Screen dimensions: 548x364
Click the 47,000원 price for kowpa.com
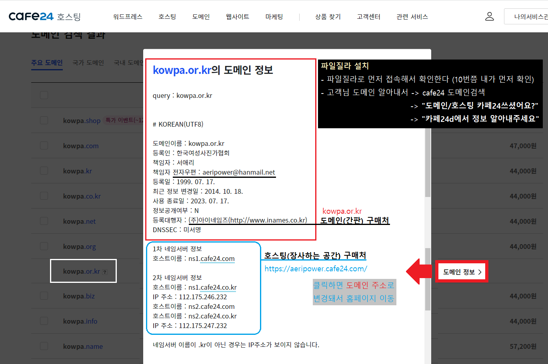[523, 146]
